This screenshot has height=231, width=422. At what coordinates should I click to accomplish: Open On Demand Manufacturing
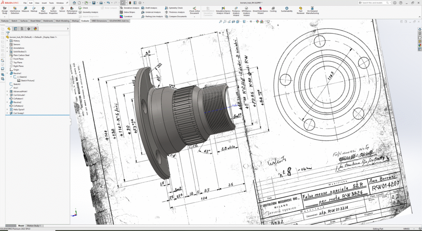coord(312,10)
